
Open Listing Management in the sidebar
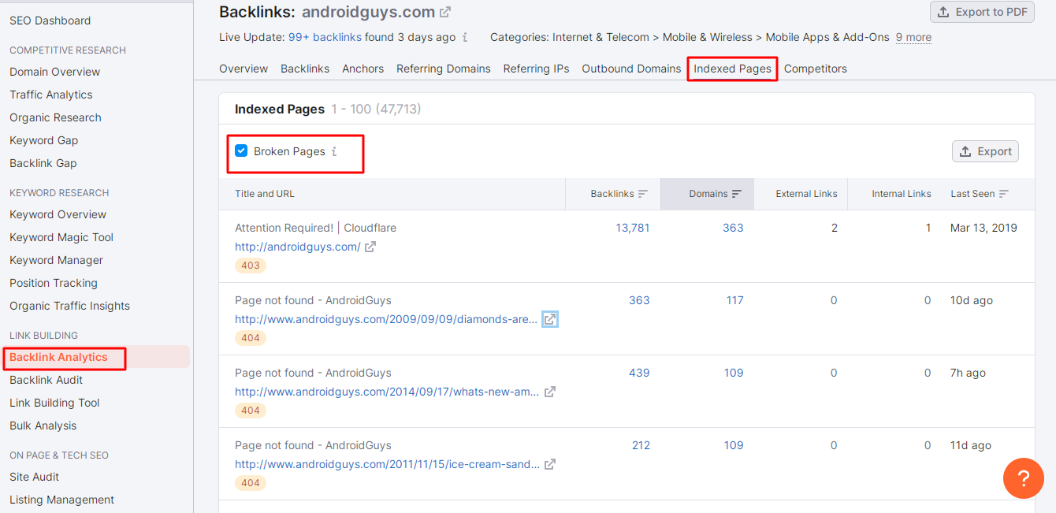tap(61, 500)
